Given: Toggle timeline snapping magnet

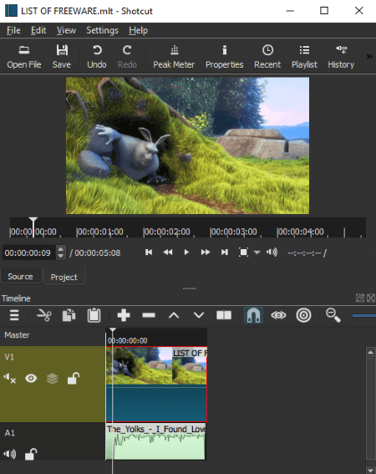Looking at the screenshot, I should (x=253, y=315).
